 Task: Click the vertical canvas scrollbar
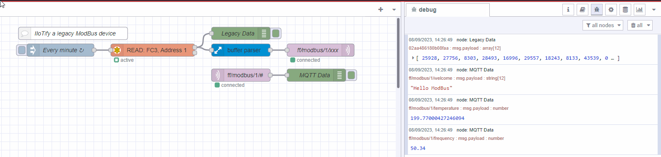pos(398,53)
